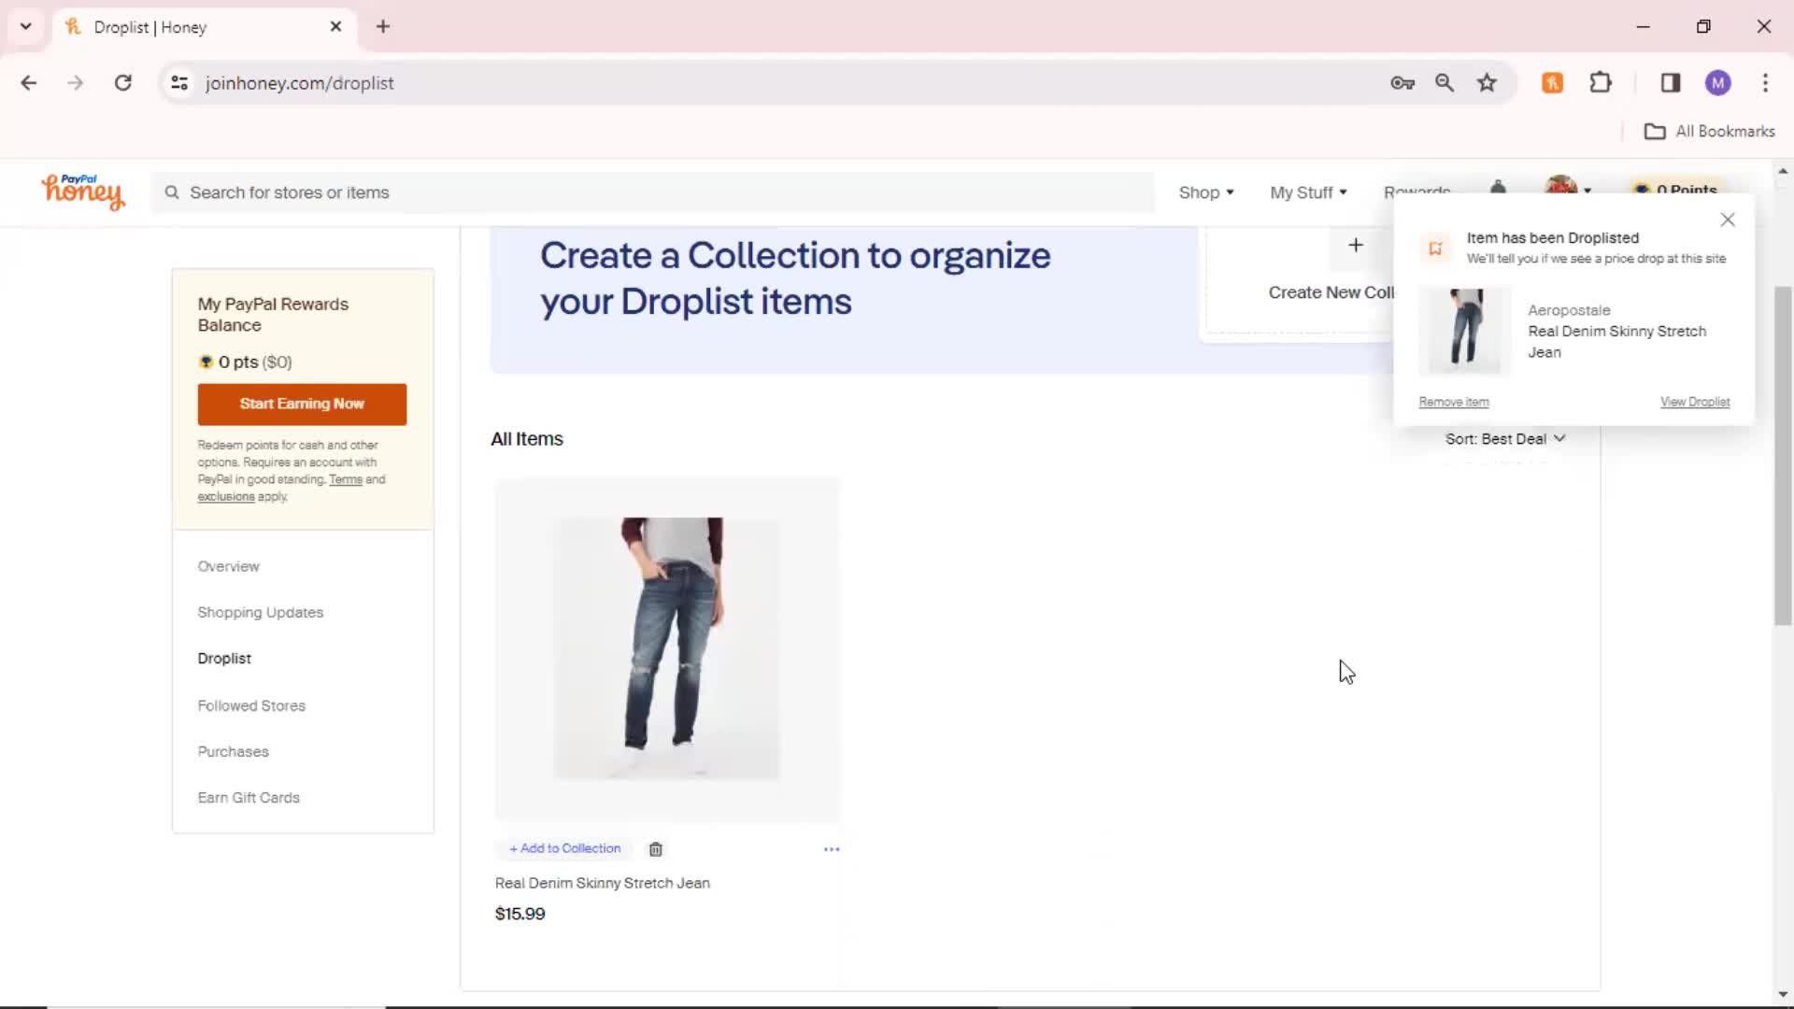Open Followed Stores in the sidebar
This screenshot has height=1009, width=1794.
(x=251, y=705)
